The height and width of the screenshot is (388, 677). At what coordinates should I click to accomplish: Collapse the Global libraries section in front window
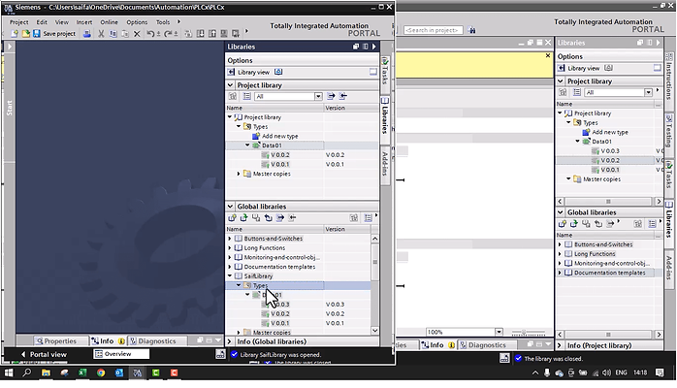(230, 207)
